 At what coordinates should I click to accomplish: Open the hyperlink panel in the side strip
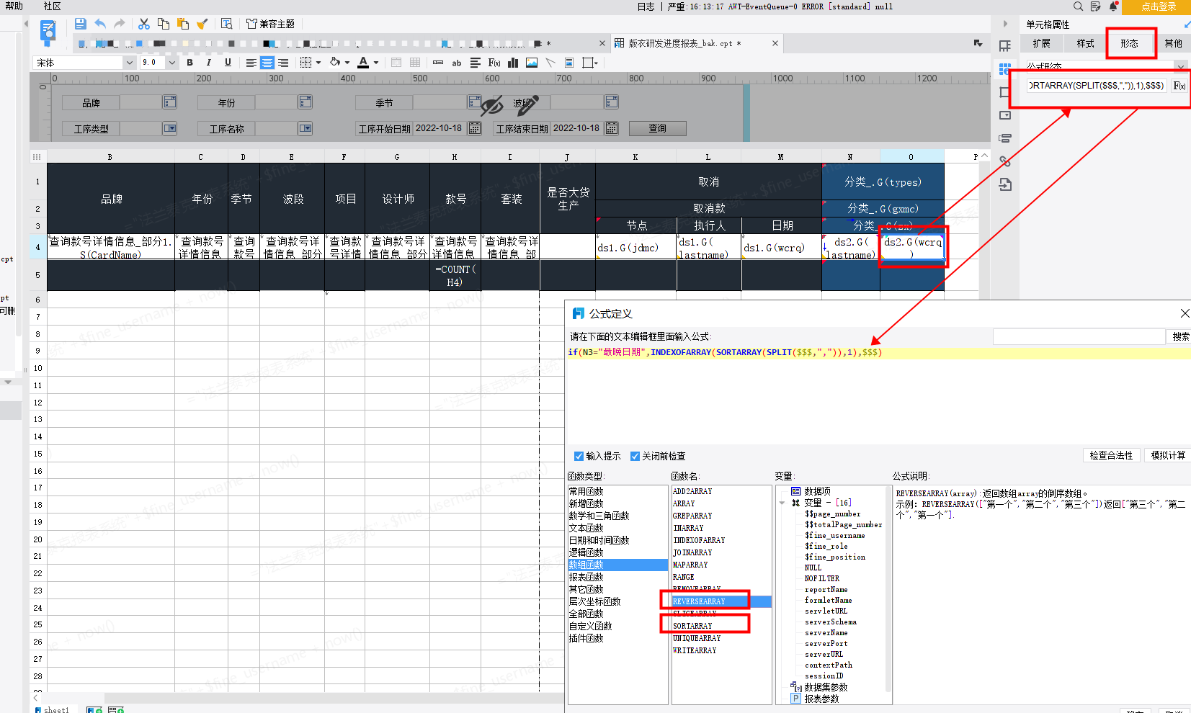click(x=1005, y=161)
